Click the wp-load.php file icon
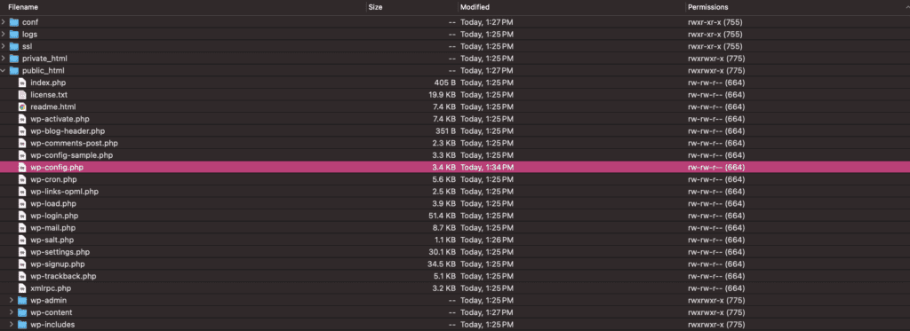The width and height of the screenshot is (910, 331). click(22, 203)
